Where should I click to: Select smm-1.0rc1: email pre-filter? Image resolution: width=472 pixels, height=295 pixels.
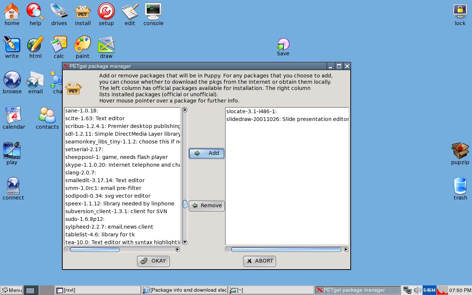[122, 188]
